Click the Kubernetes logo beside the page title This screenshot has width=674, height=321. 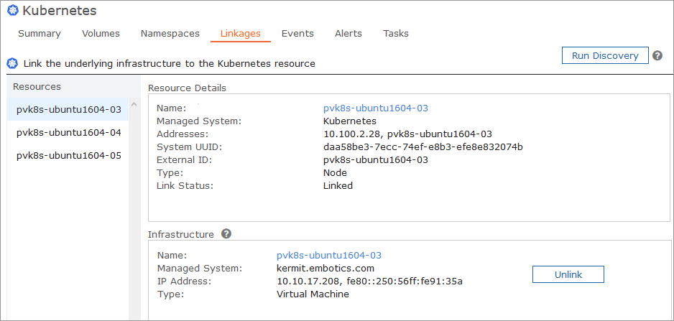tap(12, 11)
